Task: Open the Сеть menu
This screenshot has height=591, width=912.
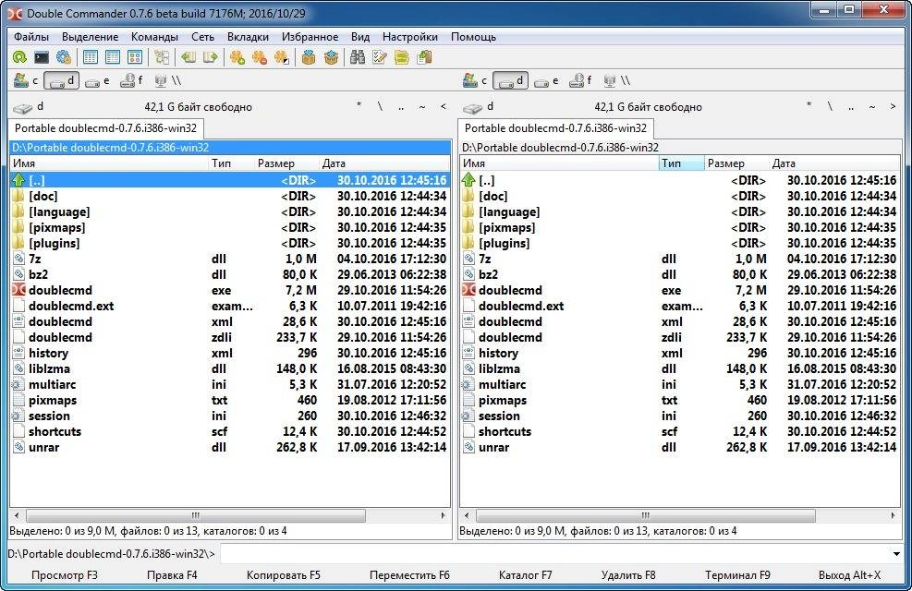Action: (203, 37)
